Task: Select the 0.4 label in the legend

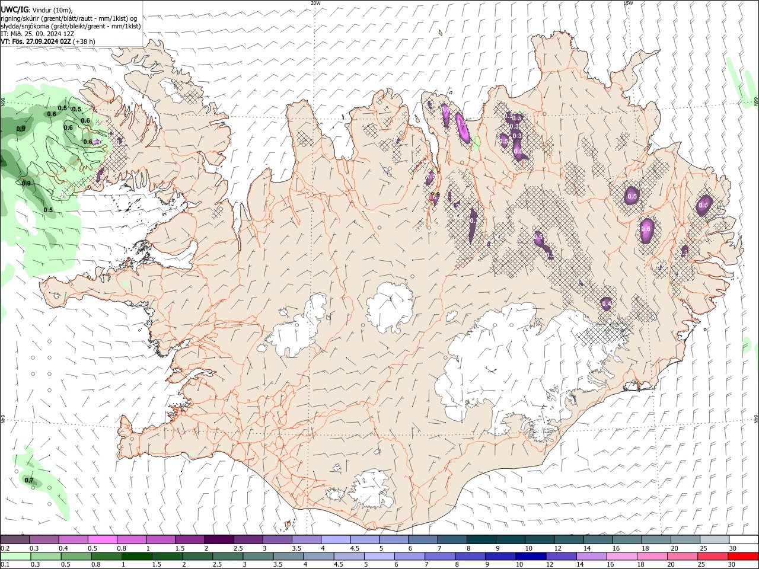Action: click(x=63, y=548)
